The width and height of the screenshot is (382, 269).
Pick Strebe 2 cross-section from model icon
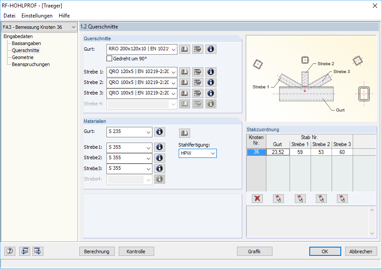(198, 83)
